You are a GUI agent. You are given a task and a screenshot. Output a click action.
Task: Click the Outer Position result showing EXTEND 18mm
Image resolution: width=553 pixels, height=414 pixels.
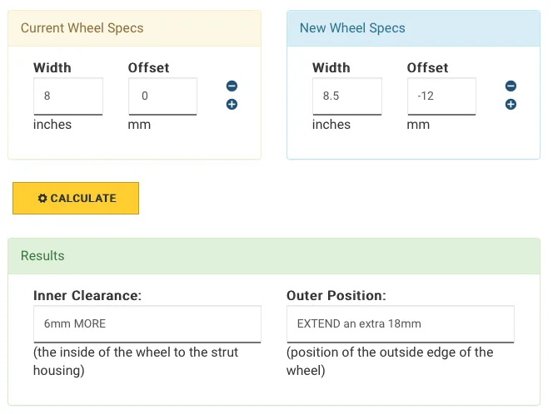401,324
